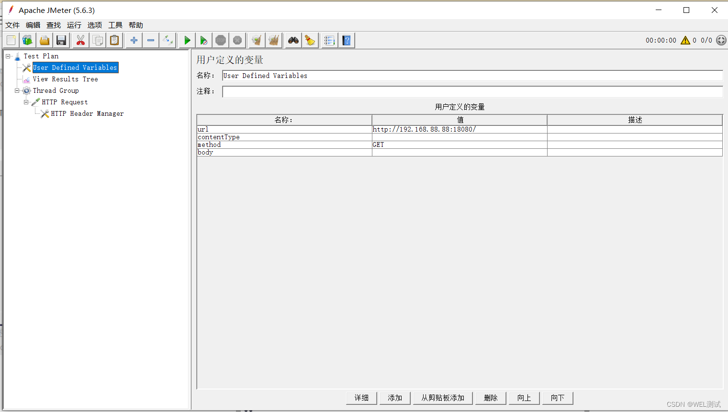Open the 工具 menu
728x412 pixels.
point(115,25)
